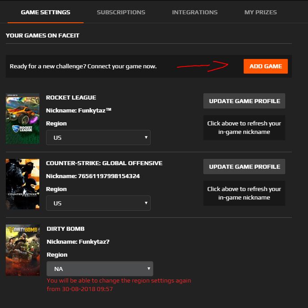Go to the My Prizes tab
The width and height of the screenshot is (308, 308).
click(261, 12)
